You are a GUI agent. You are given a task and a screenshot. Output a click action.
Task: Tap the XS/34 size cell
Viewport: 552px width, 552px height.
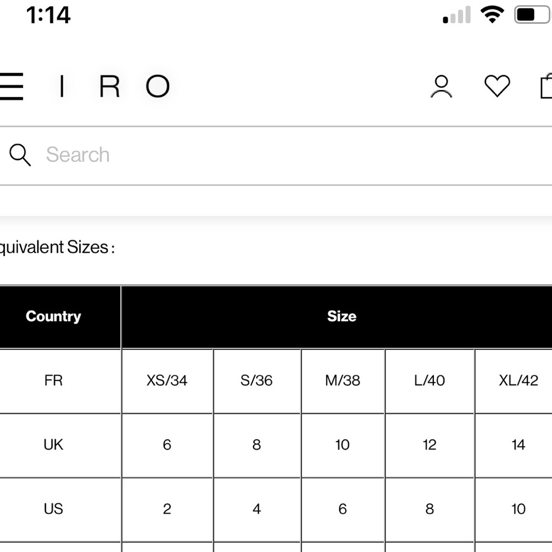click(x=167, y=381)
